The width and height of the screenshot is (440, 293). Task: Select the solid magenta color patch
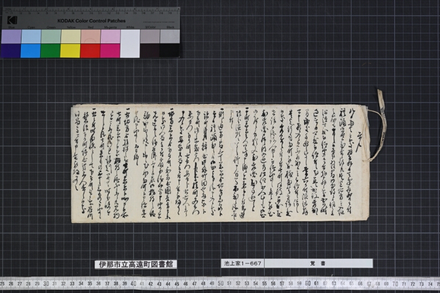tap(110, 51)
